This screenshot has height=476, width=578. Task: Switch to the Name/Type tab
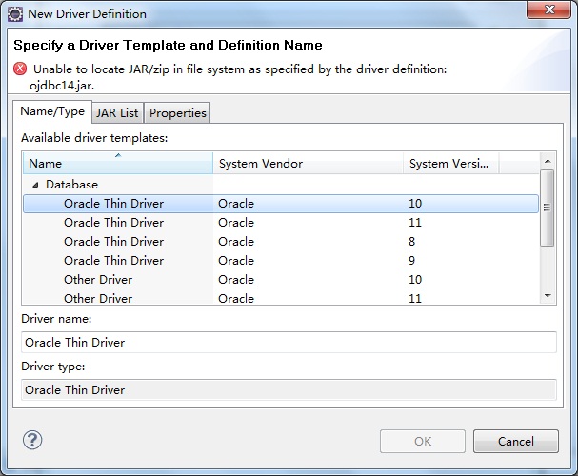click(52, 111)
